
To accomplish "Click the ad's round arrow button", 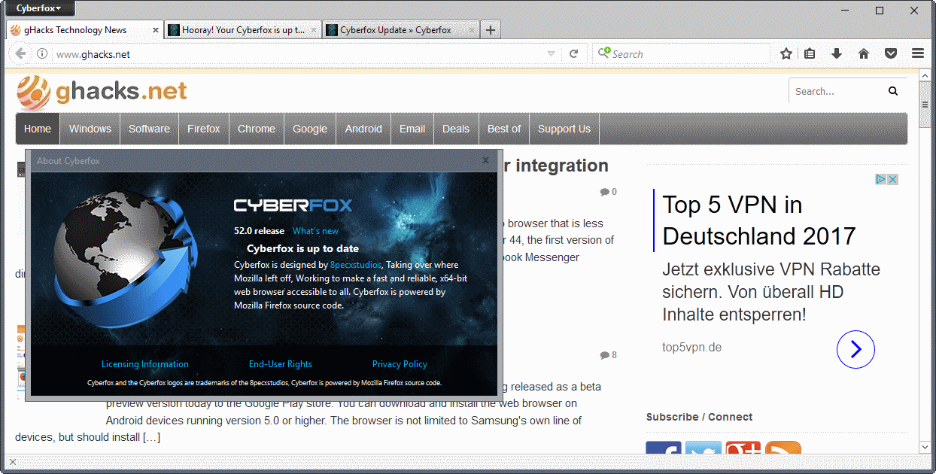I will coord(855,349).
